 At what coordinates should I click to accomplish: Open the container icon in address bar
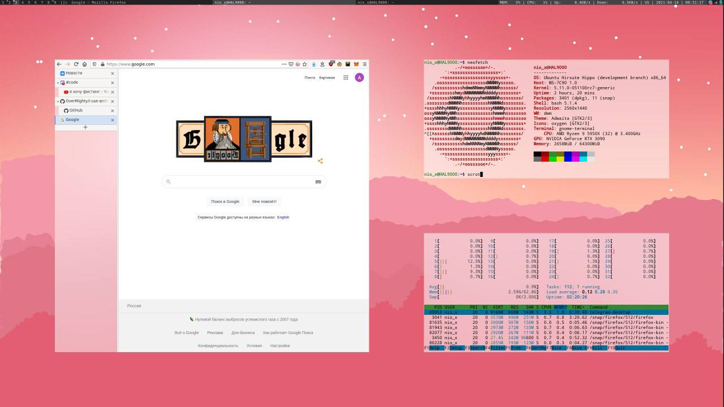click(298, 64)
